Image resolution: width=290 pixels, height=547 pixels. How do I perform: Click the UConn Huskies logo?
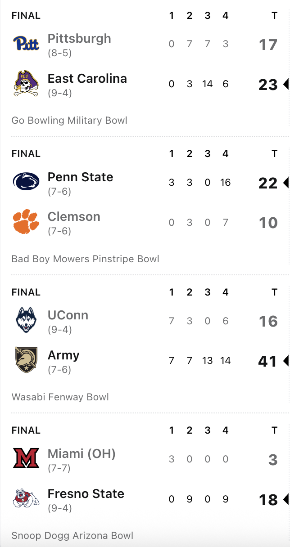pos(26,320)
